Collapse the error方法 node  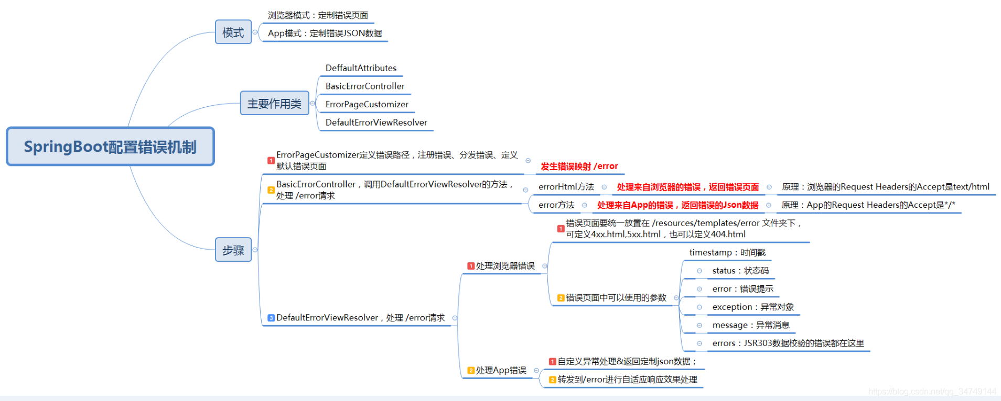tap(584, 205)
